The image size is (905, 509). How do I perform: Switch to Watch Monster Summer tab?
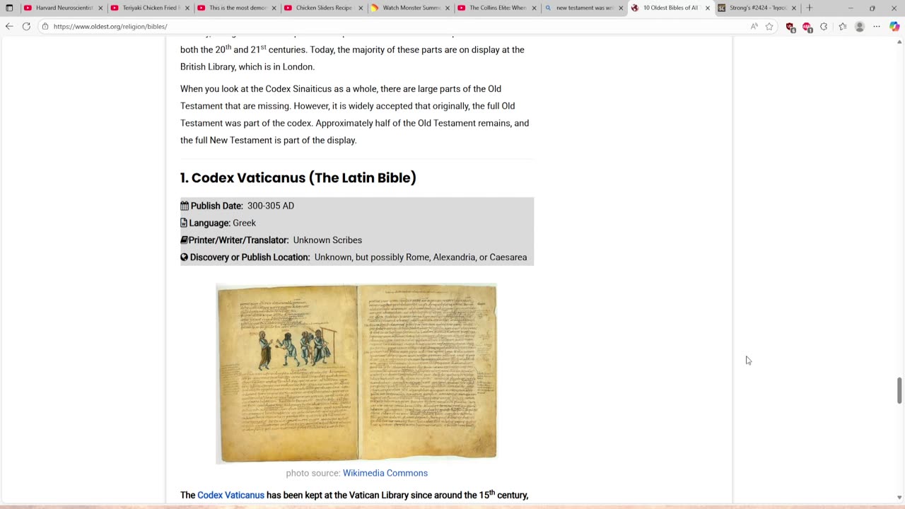click(x=410, y=8)
